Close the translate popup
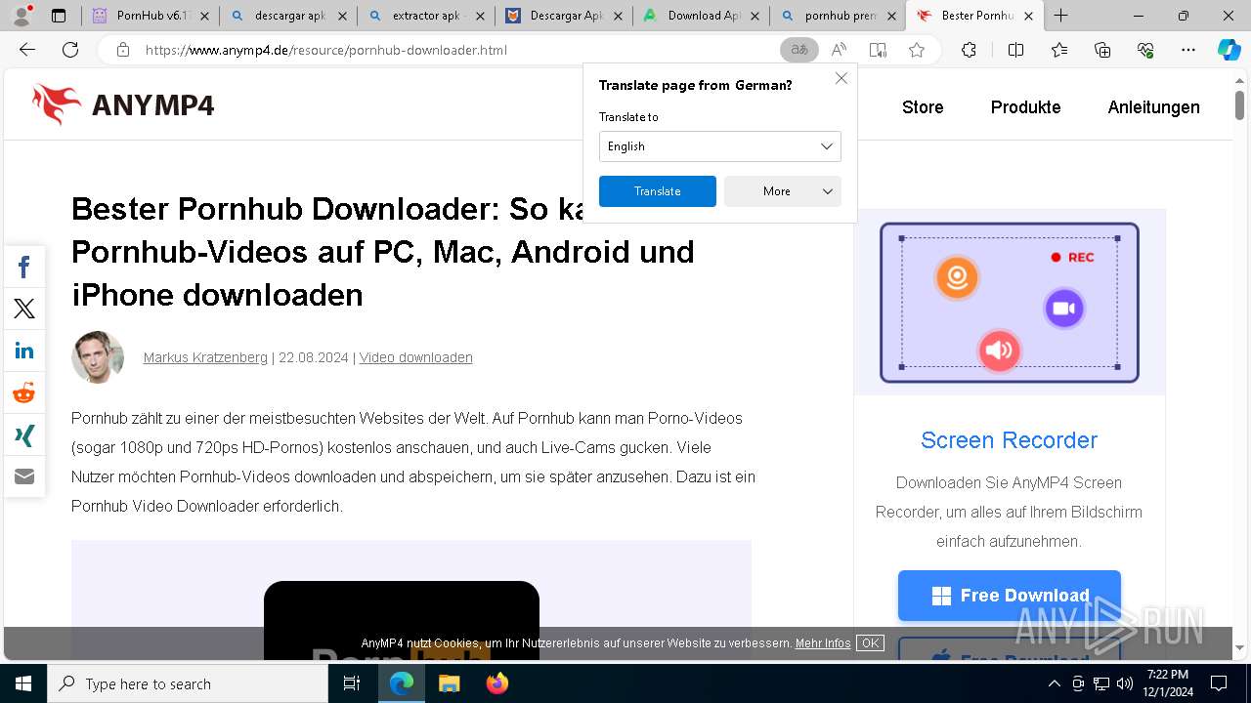 coord(841,78)
